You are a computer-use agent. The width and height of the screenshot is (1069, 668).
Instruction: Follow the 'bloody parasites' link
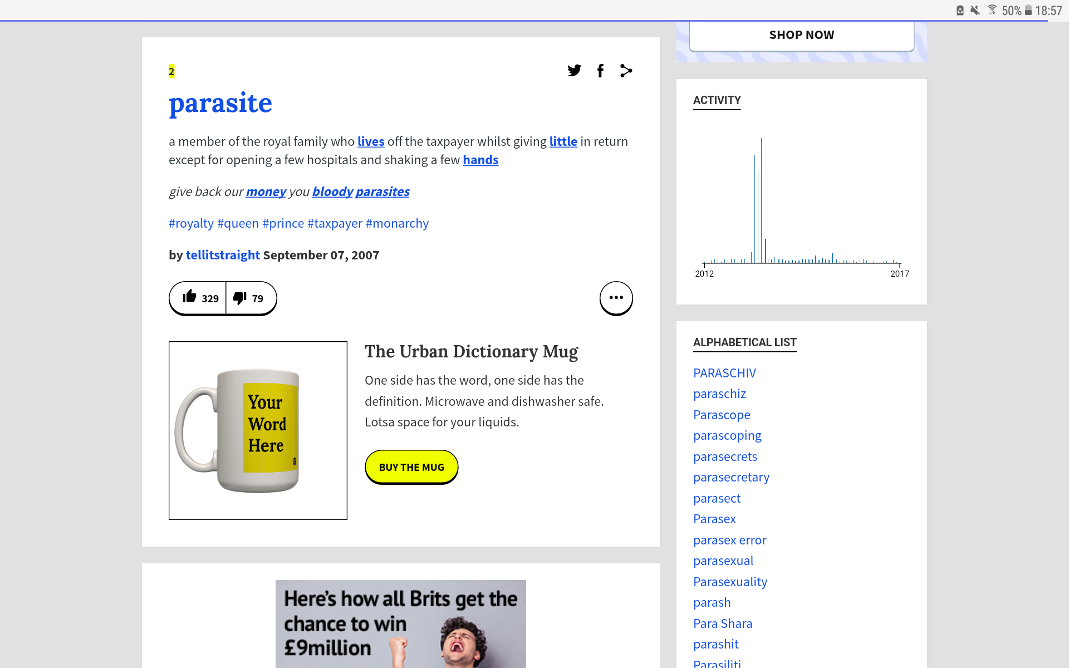(361, 191)
